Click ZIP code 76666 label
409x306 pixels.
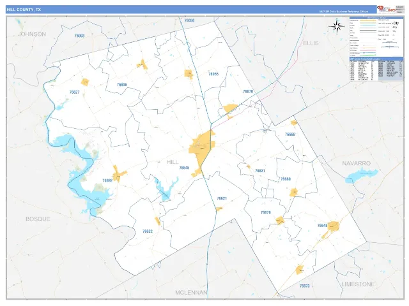[289, 135]
